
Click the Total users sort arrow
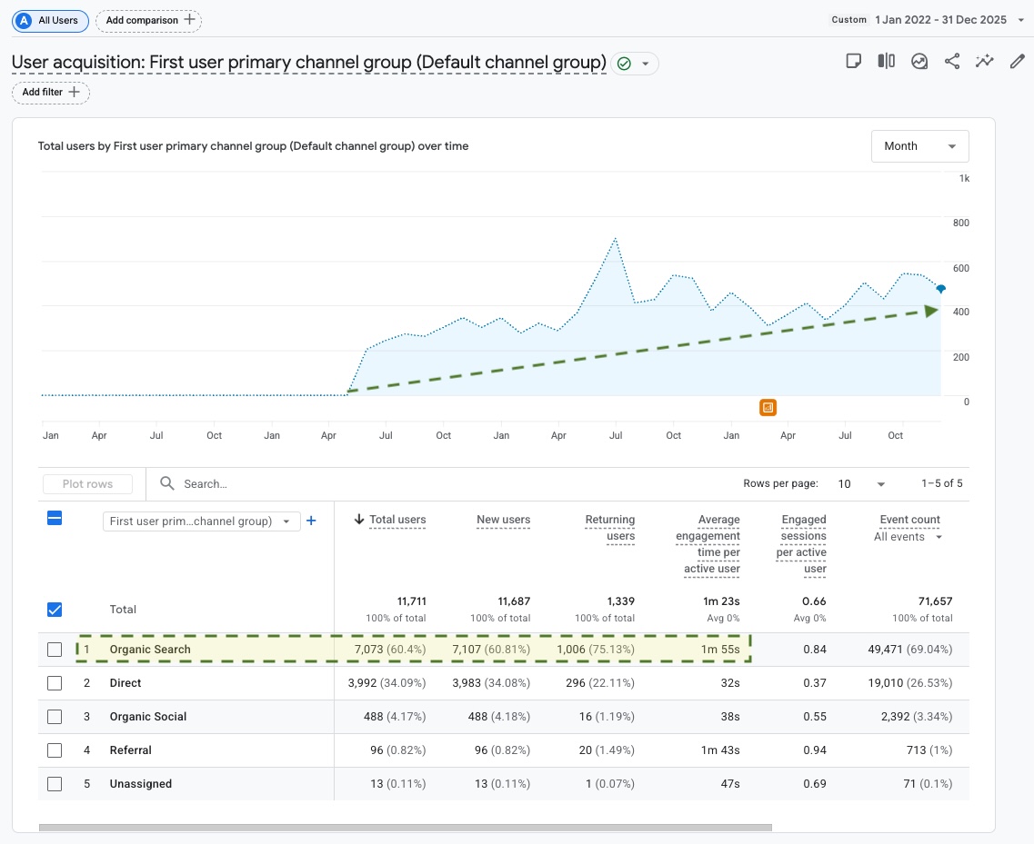(359, 520)
